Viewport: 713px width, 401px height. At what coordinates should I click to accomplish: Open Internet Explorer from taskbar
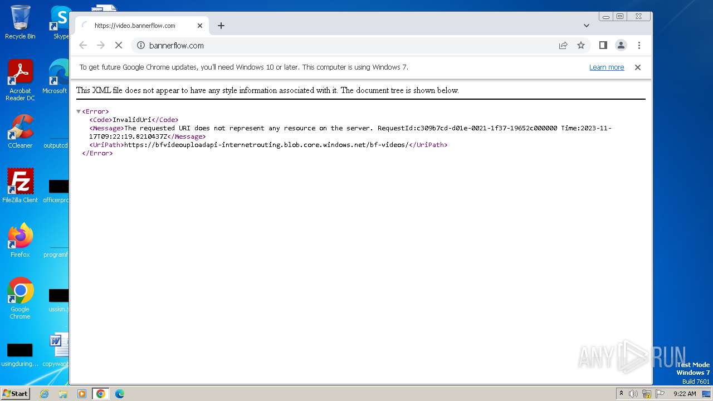coord(45,394)
